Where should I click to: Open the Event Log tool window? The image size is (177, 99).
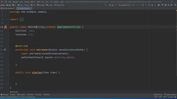click(158, 95)
